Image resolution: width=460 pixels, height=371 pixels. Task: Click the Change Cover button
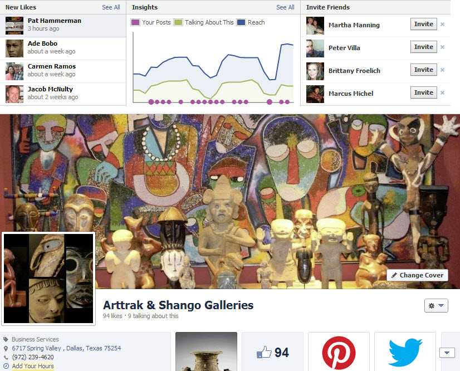coord(417,275)
